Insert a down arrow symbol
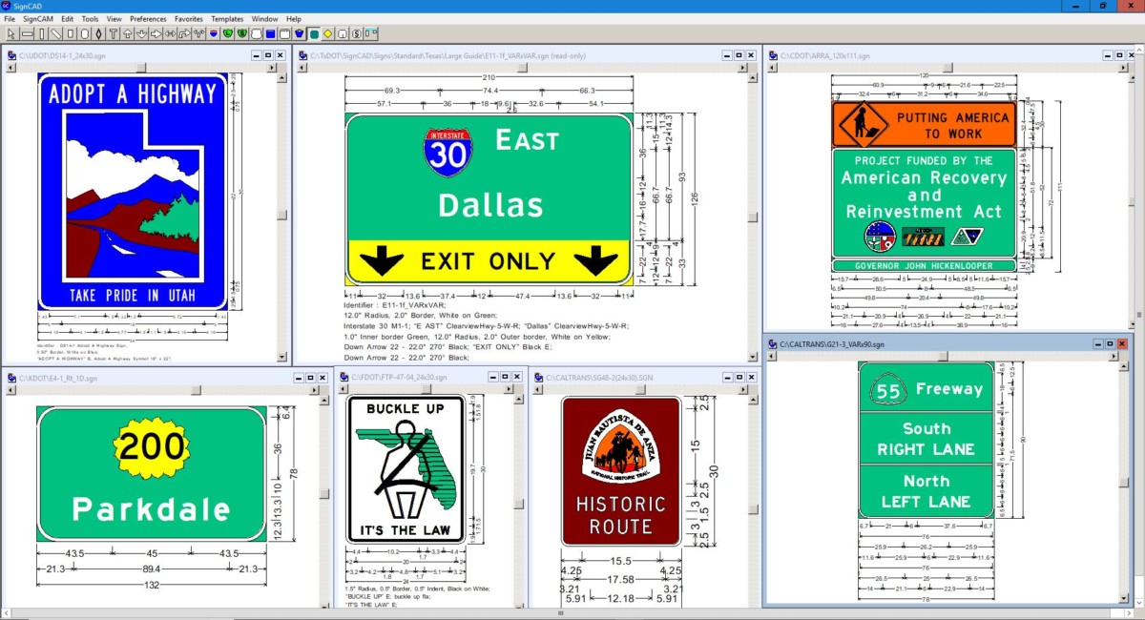Screen dimensions: 1145x620 (141, 33)
